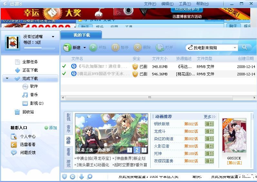Viewport: 257px width, 182px height.
Task: Open the [街头霸王4]动画化 news link
Action: pos(93,165)
